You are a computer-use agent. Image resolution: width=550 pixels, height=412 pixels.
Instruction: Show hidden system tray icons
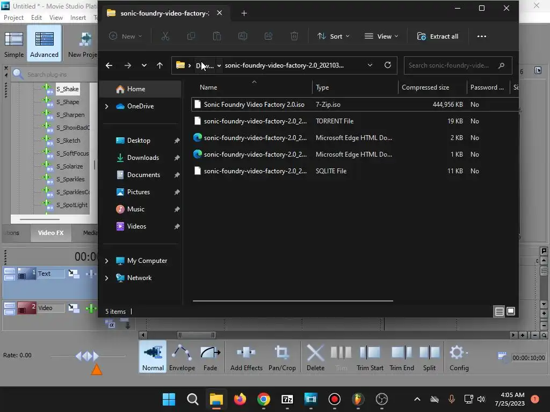coord(417,399)
